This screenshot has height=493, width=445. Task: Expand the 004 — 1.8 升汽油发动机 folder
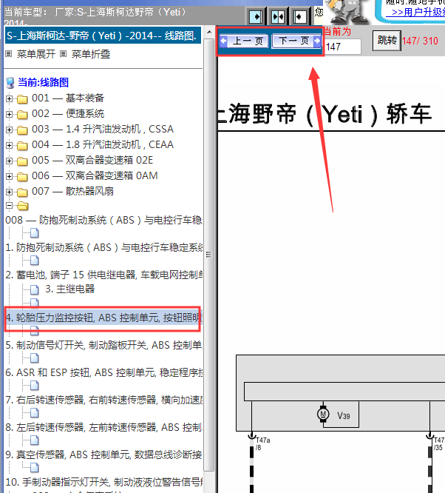(x=9, y=145)
